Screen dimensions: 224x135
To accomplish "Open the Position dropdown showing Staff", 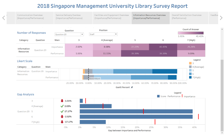I will pyautogui.click(x=103, y=34).
